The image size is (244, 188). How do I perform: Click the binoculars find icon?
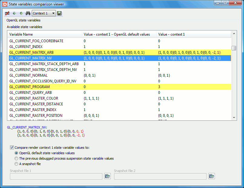pyautogui.click(x=28, y=13)
